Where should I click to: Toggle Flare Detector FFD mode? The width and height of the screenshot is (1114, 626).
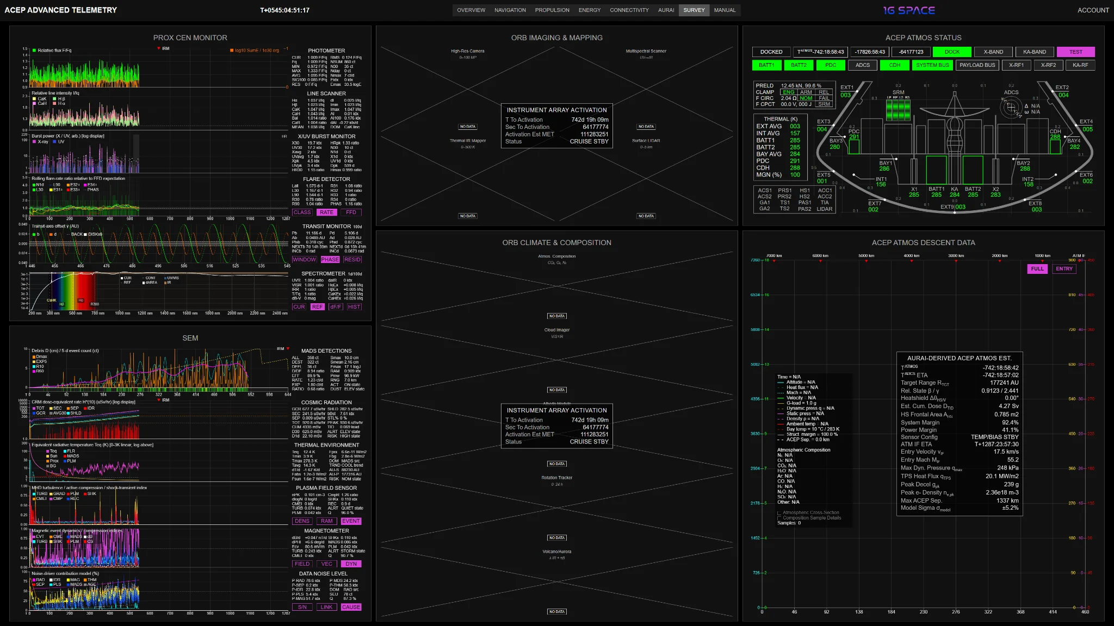[x=351, y=212]
